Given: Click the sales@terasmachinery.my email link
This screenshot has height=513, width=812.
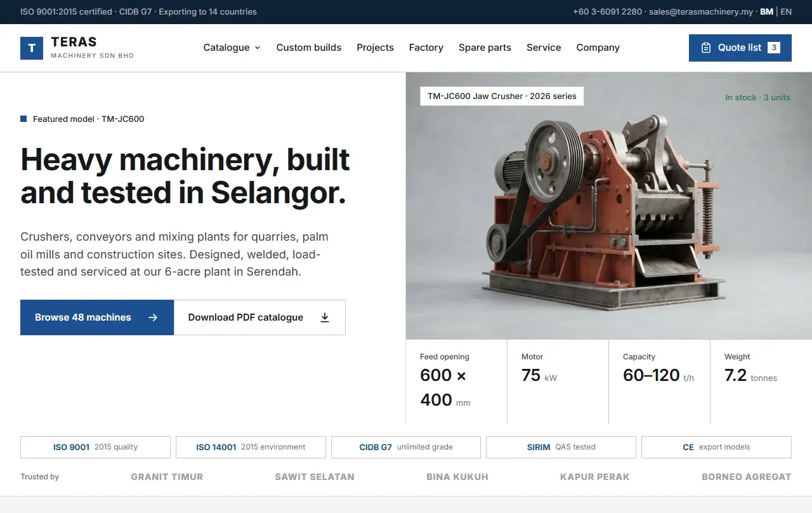Looking at the screenshot, I should click(701, 11).
